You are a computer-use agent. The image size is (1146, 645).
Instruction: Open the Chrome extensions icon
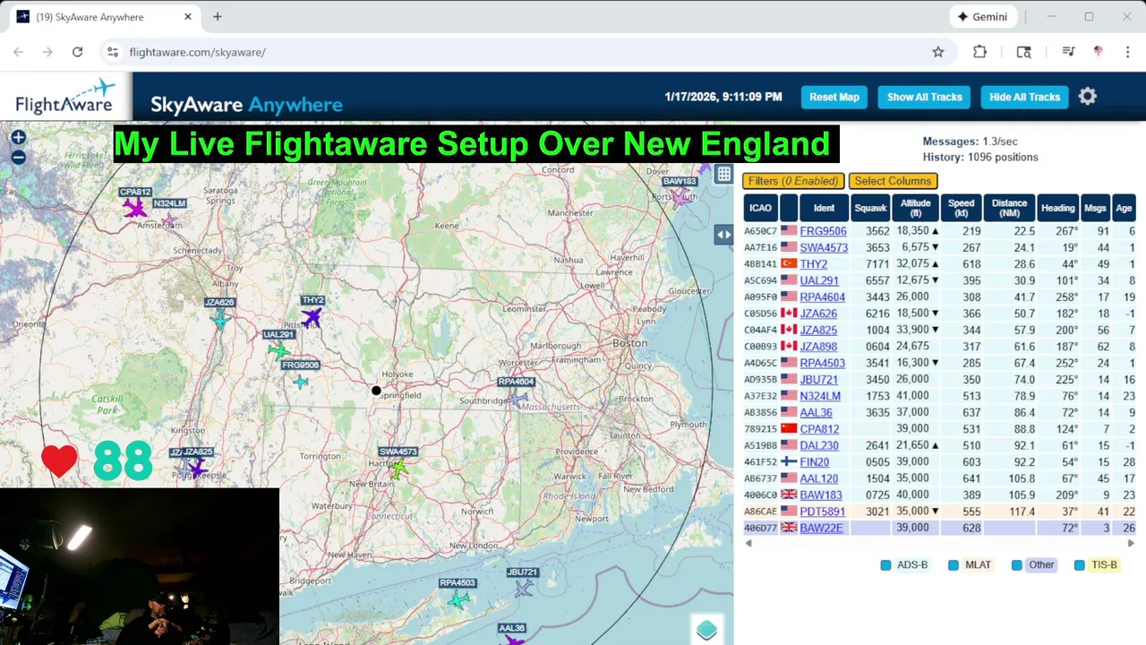[x=979, y=52]
